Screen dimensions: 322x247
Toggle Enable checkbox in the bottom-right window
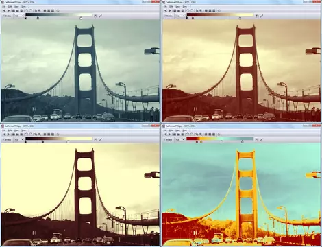[x=169, y=139]
